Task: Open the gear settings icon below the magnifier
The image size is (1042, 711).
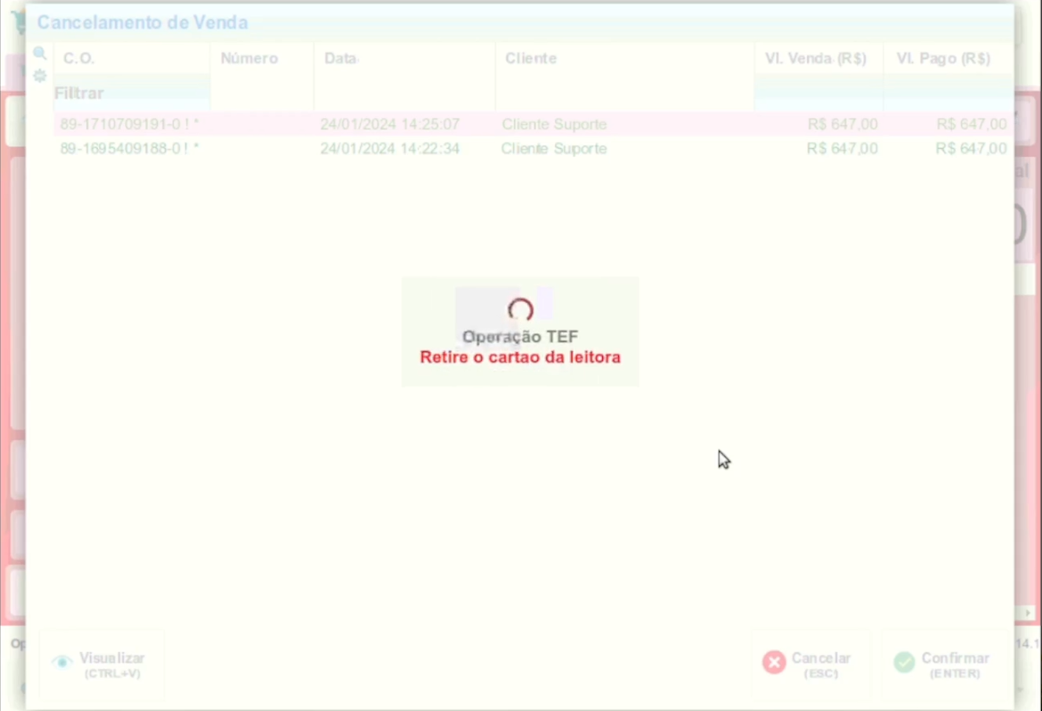Action: pos(40,76)
